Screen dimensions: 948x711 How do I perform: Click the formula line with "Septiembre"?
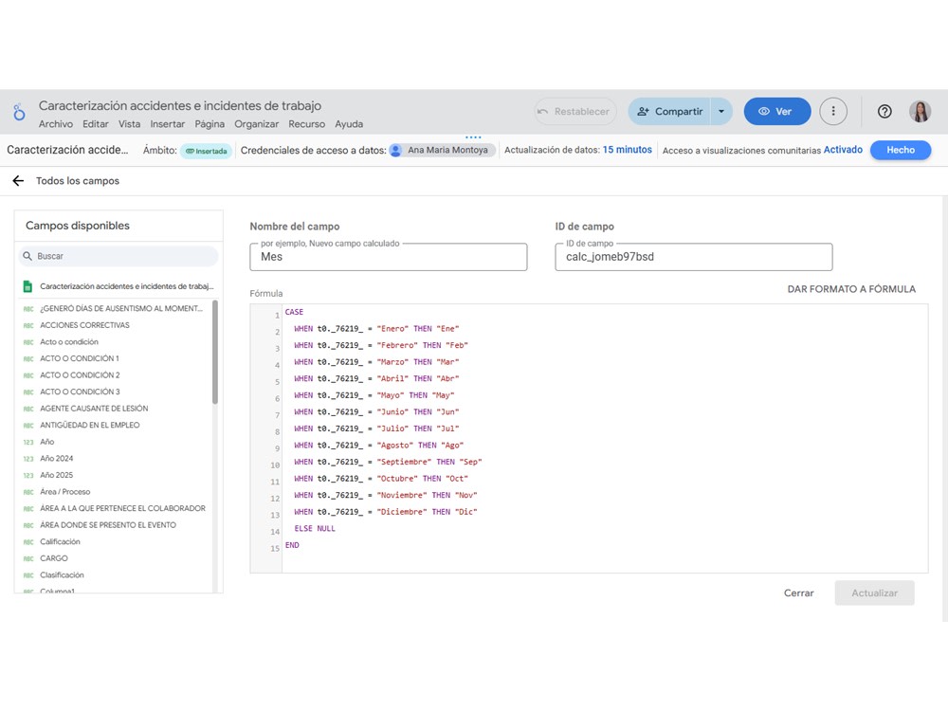[x=388, y=462]
